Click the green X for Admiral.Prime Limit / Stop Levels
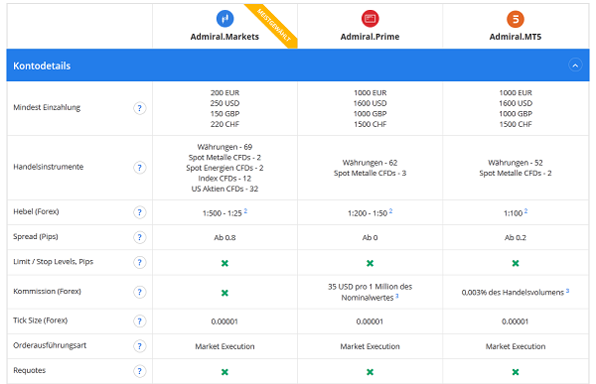This screenshot has width=596, height=384. tap(370, 263)
